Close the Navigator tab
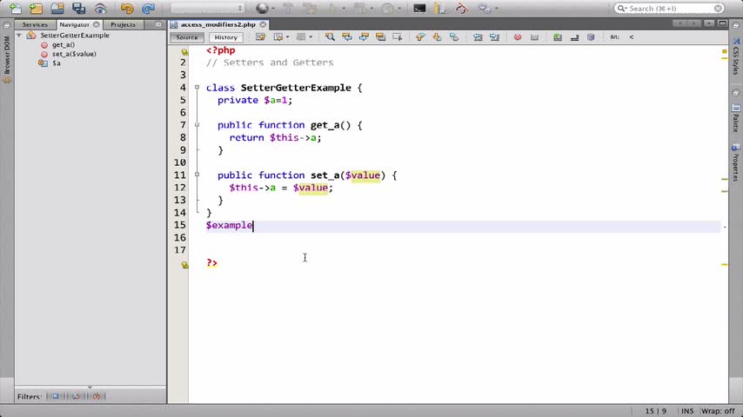This screenshot has height=417, width=743. 97,24
